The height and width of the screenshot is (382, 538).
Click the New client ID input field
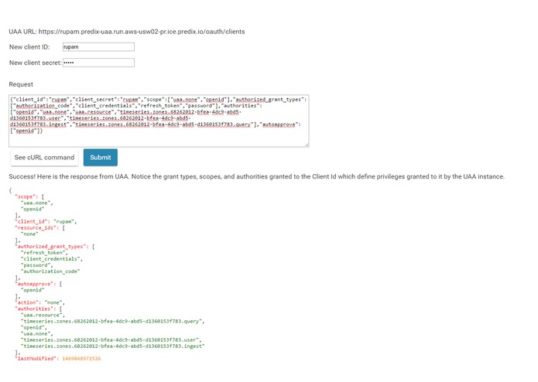(x=98, y=47)
